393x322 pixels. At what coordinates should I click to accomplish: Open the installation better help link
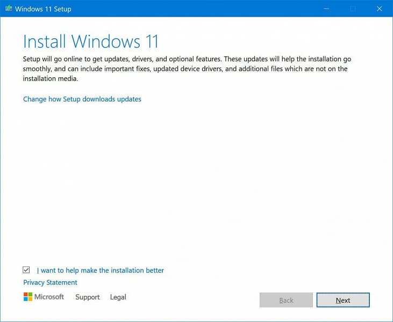[100, 270]
